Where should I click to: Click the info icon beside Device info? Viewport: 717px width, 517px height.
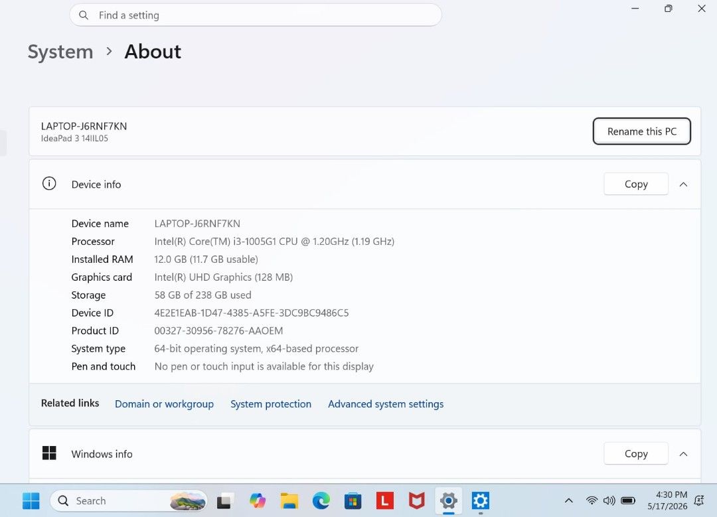[49, 184]
